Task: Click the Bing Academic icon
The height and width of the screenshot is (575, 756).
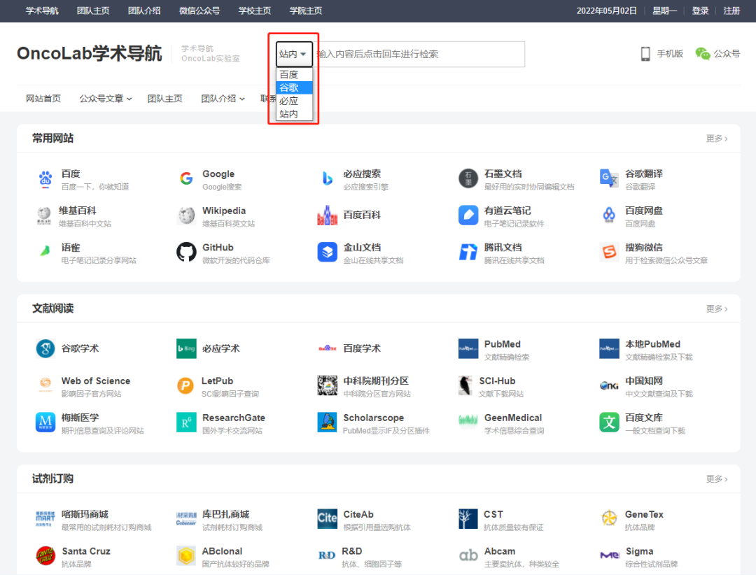Action: pyautogui.click(x=187, y=348)
